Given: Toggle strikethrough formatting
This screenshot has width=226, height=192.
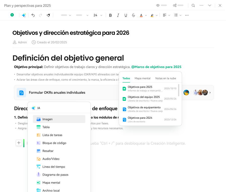Looking at the screenshot, I should [133, 15].
